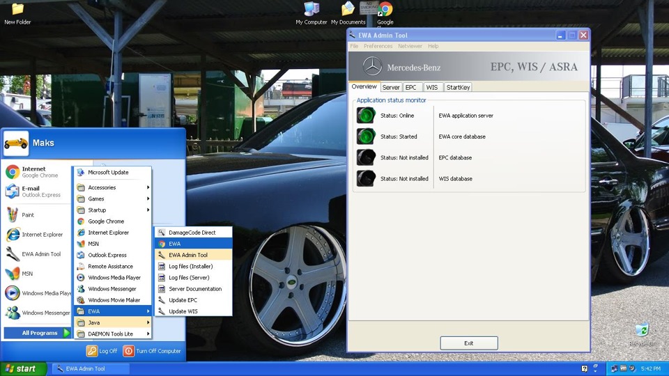Expand the DAEMON Tools Lite folder
Image resolution: width=669 pixels, height=376 pixels.
(x=113, y=334)
